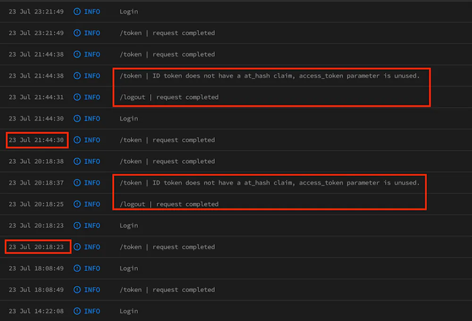Click the INFO level label on the 20:18:38 row

(x=92, y=161)
